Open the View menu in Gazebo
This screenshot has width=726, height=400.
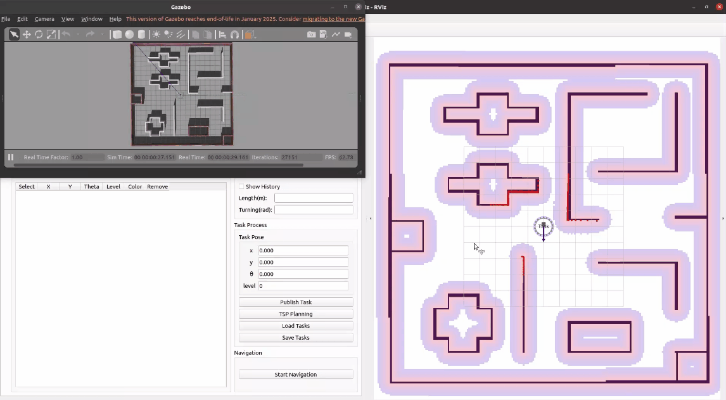click(68, 19)
